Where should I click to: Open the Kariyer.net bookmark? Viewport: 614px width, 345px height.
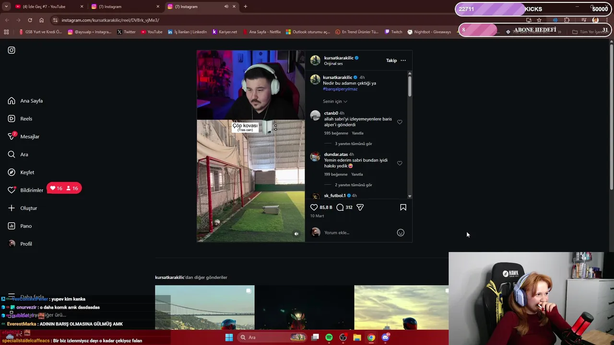coord(224,32)
